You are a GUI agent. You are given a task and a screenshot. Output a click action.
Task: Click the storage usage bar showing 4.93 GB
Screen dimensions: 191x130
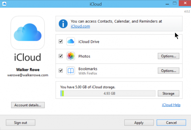click(x=108, y=94)
